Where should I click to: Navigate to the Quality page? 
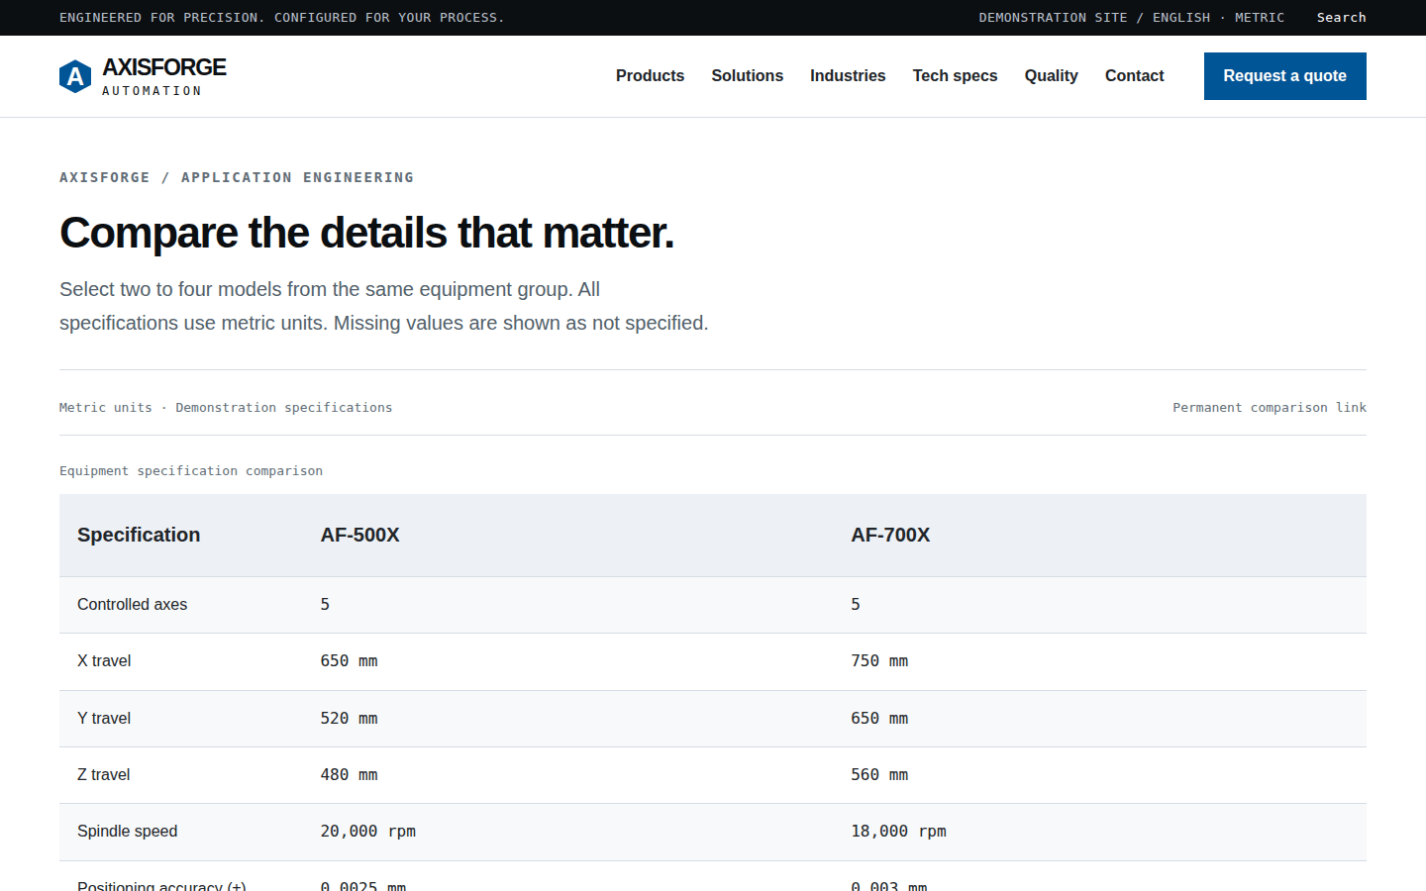pyautogui.click(x=1051, y=76)
